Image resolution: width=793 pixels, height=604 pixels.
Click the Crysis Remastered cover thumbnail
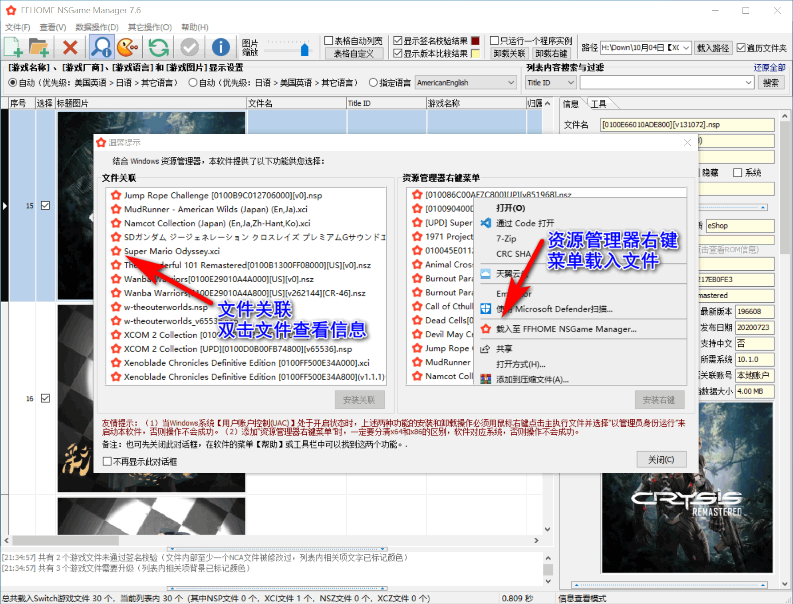tap(687, 487)
